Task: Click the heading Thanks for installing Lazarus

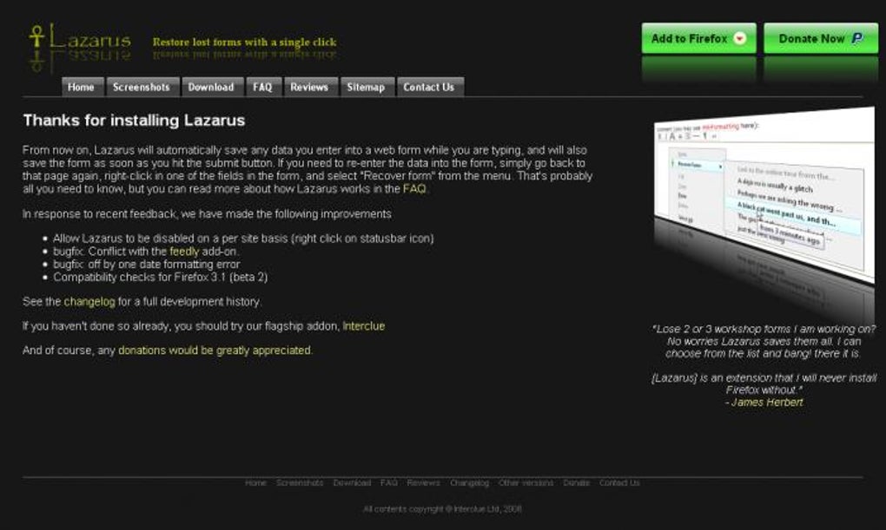Action: click(134, 121)
